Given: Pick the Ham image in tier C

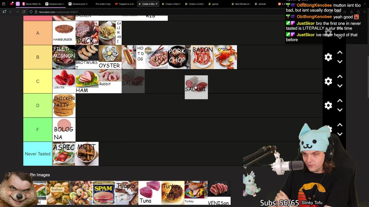Looking at the screenshot, I should pyautogui.click(x=87, y=81).
